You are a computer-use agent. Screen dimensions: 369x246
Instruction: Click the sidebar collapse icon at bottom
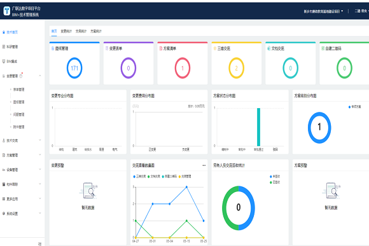pos(39,243)
